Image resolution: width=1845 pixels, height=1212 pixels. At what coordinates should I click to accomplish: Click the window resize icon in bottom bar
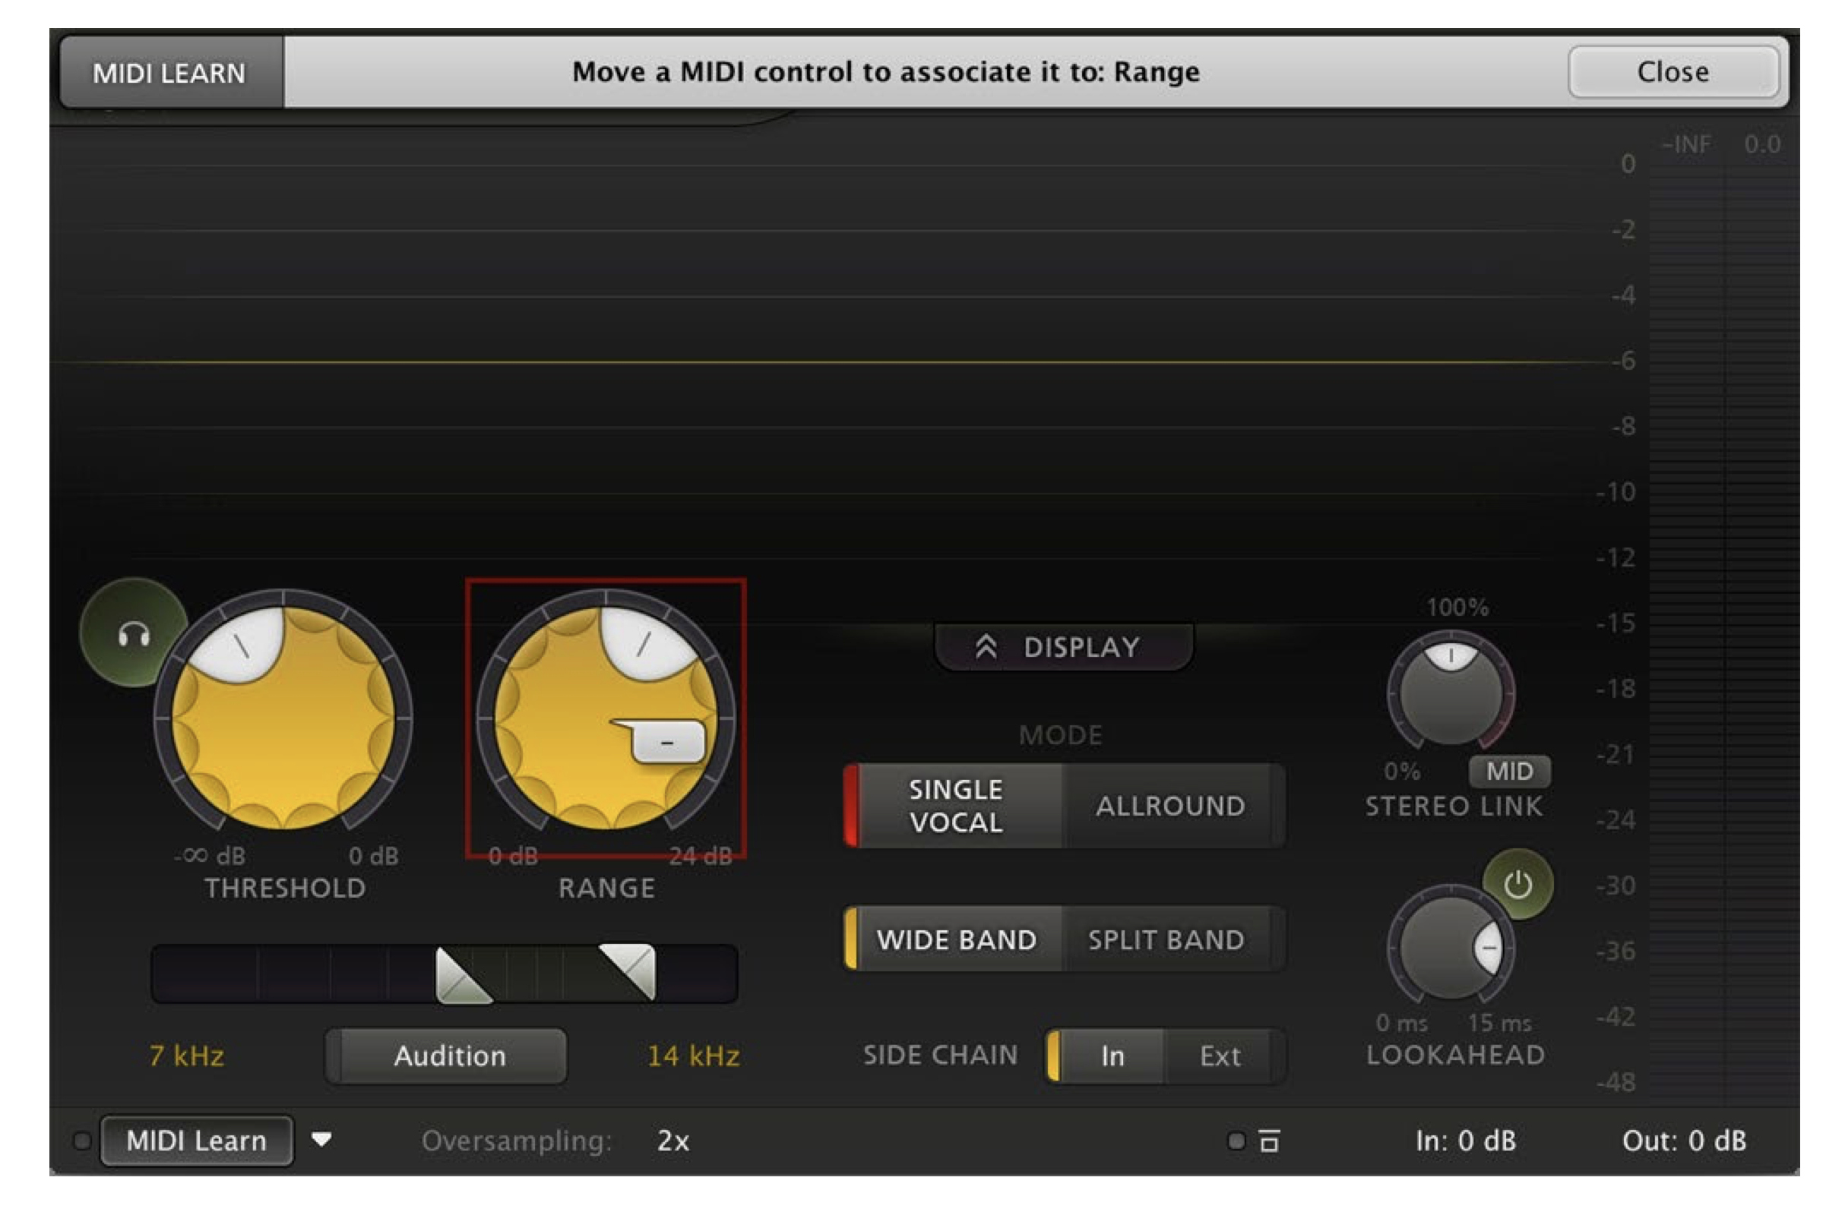point(1269,1141)
